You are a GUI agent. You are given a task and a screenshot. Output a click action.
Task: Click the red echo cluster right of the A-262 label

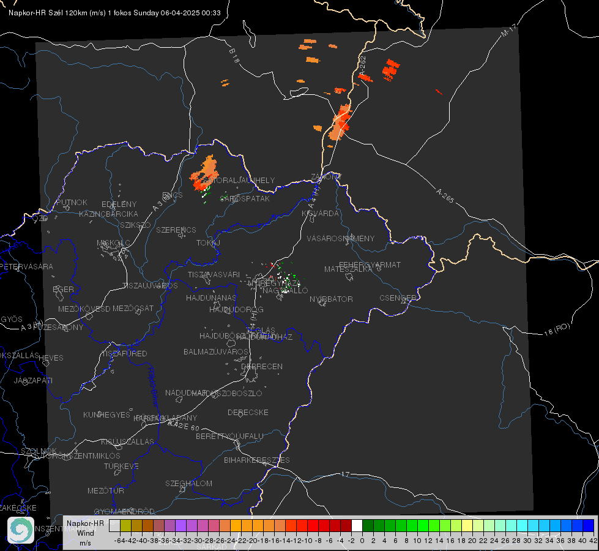[x=391, y=70]
